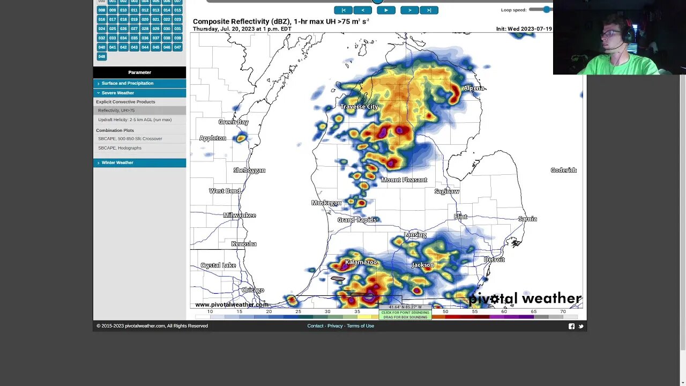Click Traverse City on the map
The image size is (686, 386).
[359, 107]
